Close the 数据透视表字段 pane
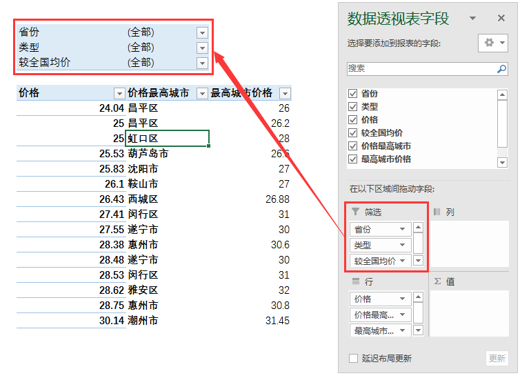 [501, 18]
